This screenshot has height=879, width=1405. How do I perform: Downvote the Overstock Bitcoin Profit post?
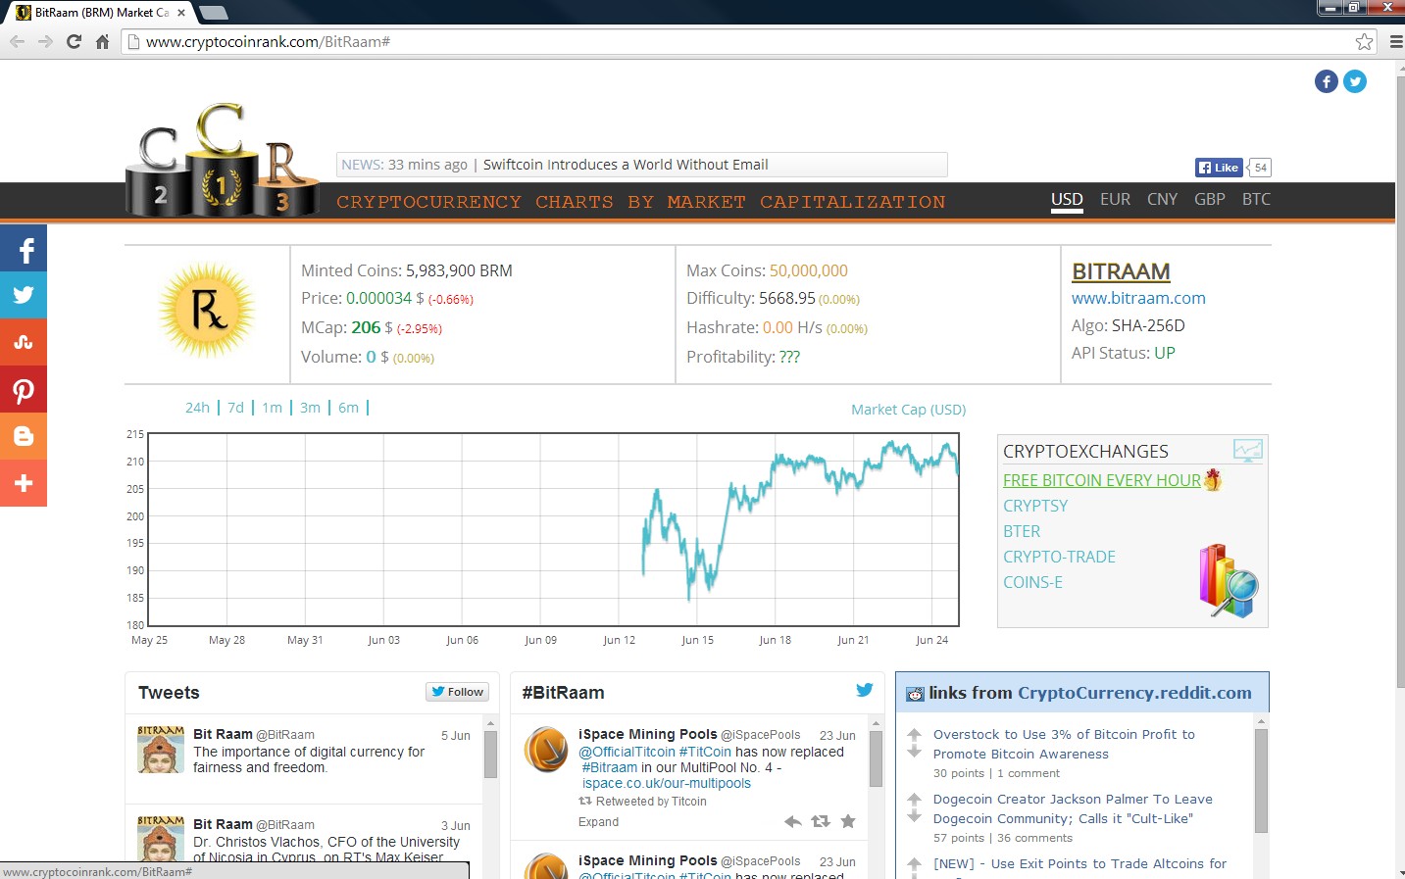pos(914,752)
